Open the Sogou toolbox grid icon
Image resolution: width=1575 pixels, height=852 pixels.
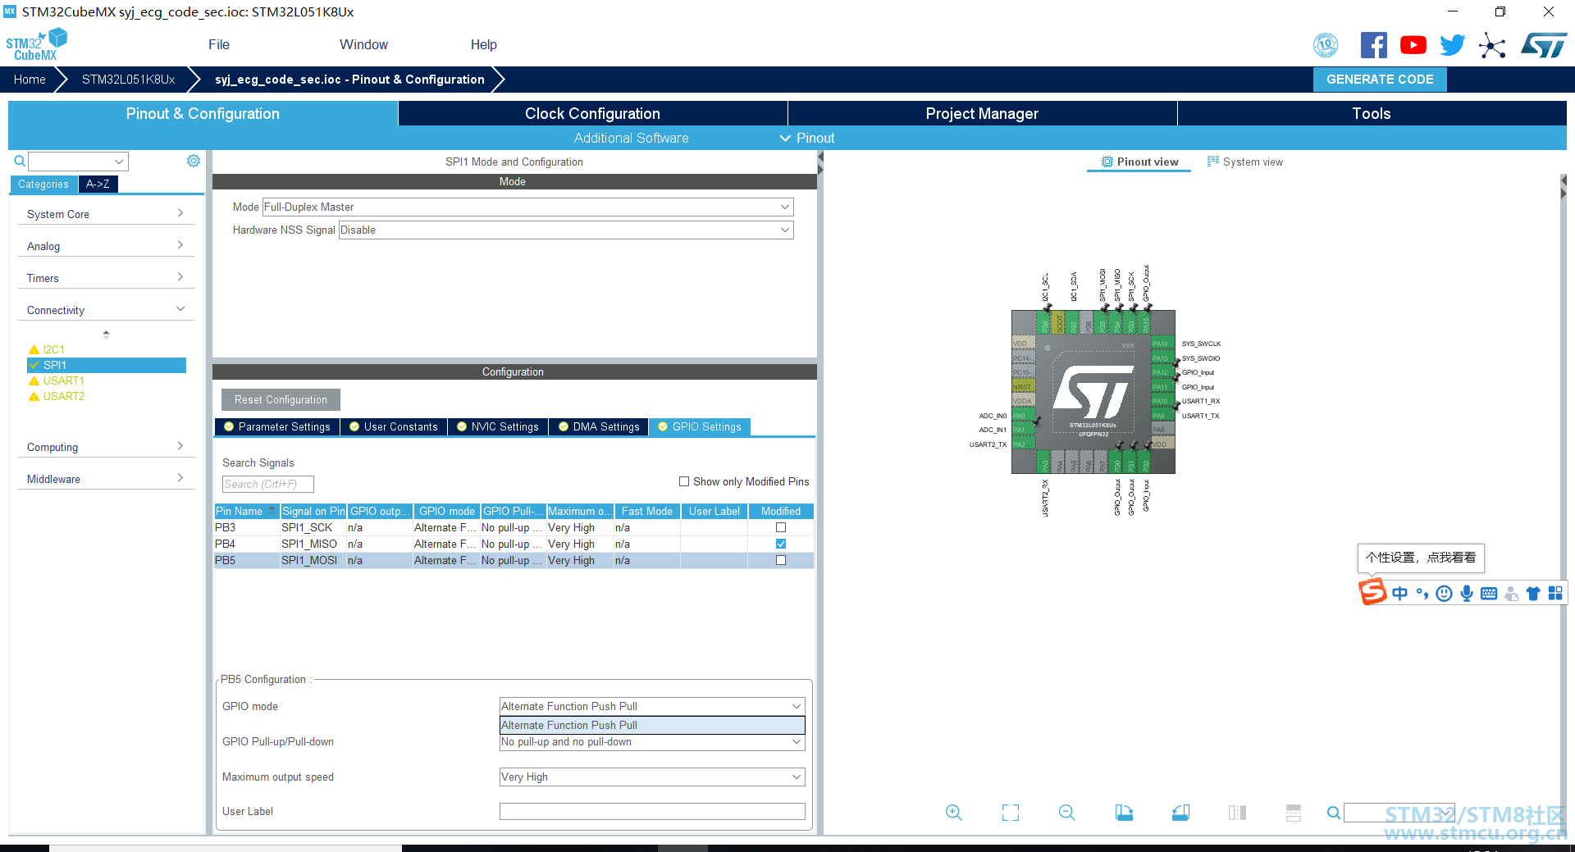tap(1555, 593)
